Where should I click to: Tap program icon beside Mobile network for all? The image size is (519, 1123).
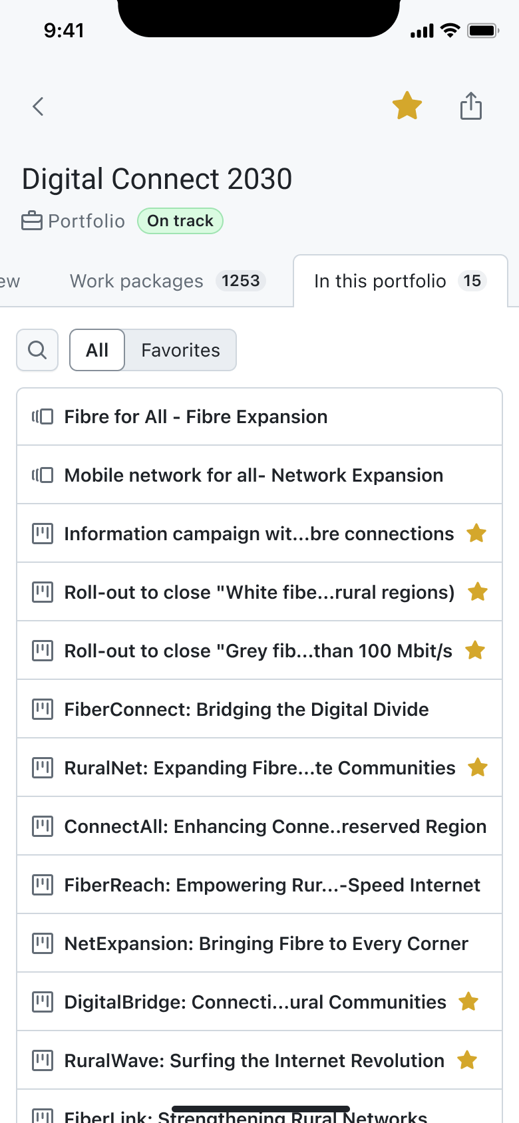(43, 475)
